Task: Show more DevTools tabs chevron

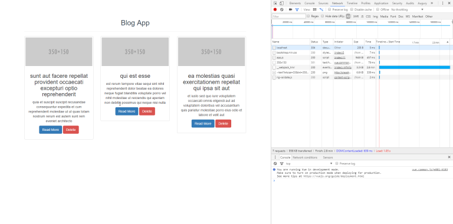Action: [x=432, y=3]
